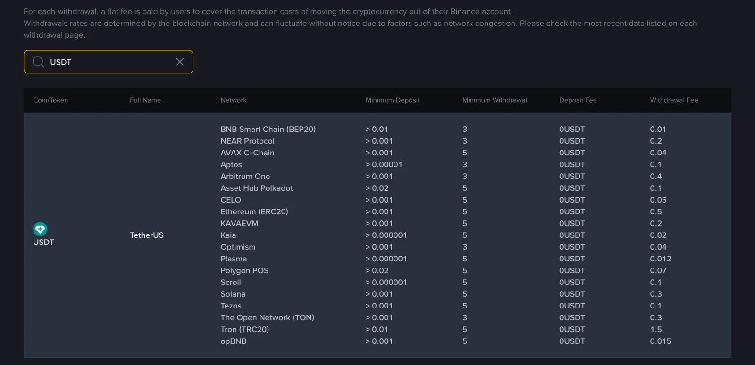Click the USDT coin symbol label

(43, 242)
